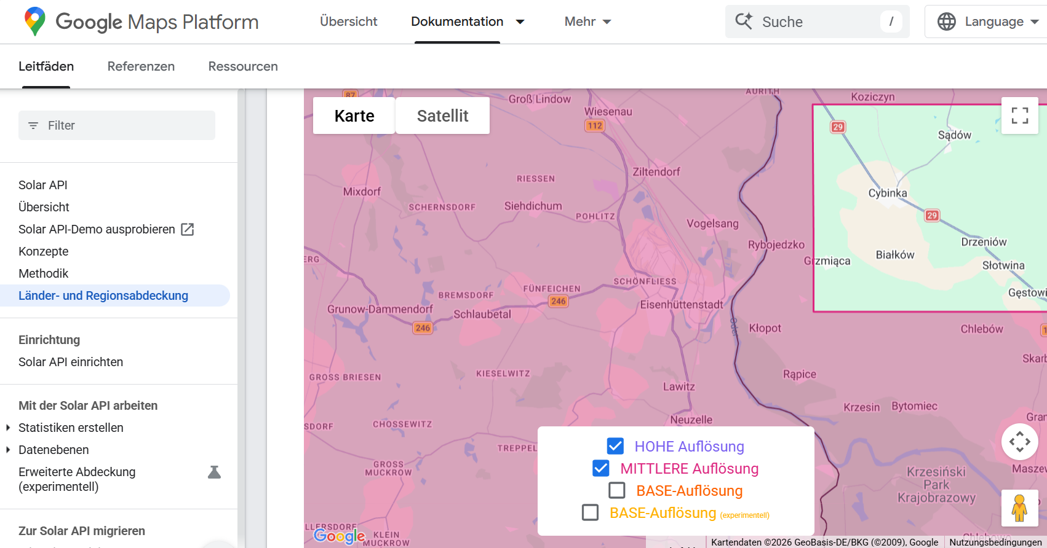
Task: Disable the MITTLERE Auflösung layer
Action: point(601,468)
